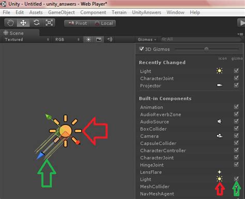Open the Terrain menu

(119, 12)
